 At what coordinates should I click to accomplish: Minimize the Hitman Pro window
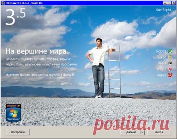tap(165, 3)
